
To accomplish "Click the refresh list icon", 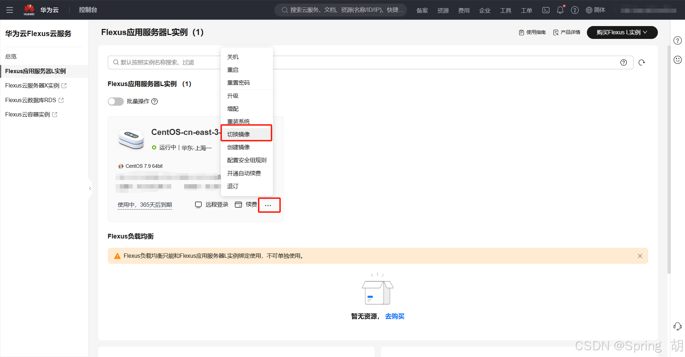I will pyautogui.click(x=642, y=62).
